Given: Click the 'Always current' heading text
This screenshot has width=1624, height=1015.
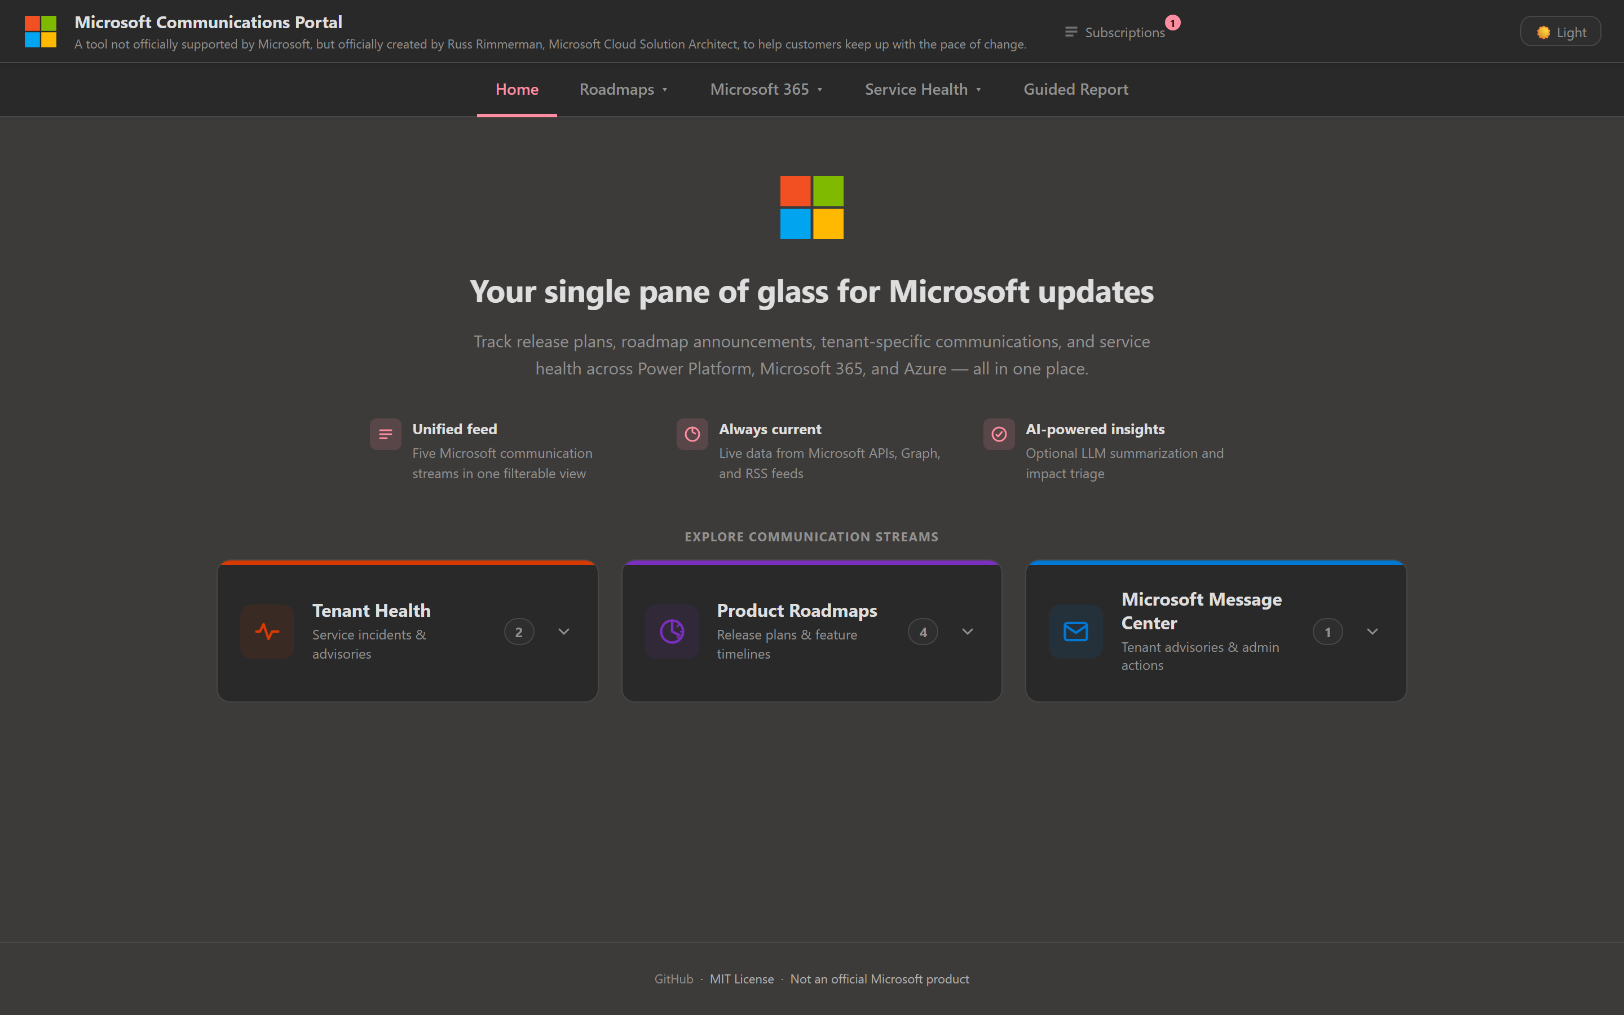Looking at the screenshot, I should pyautogui.click(x=770, y=429).
